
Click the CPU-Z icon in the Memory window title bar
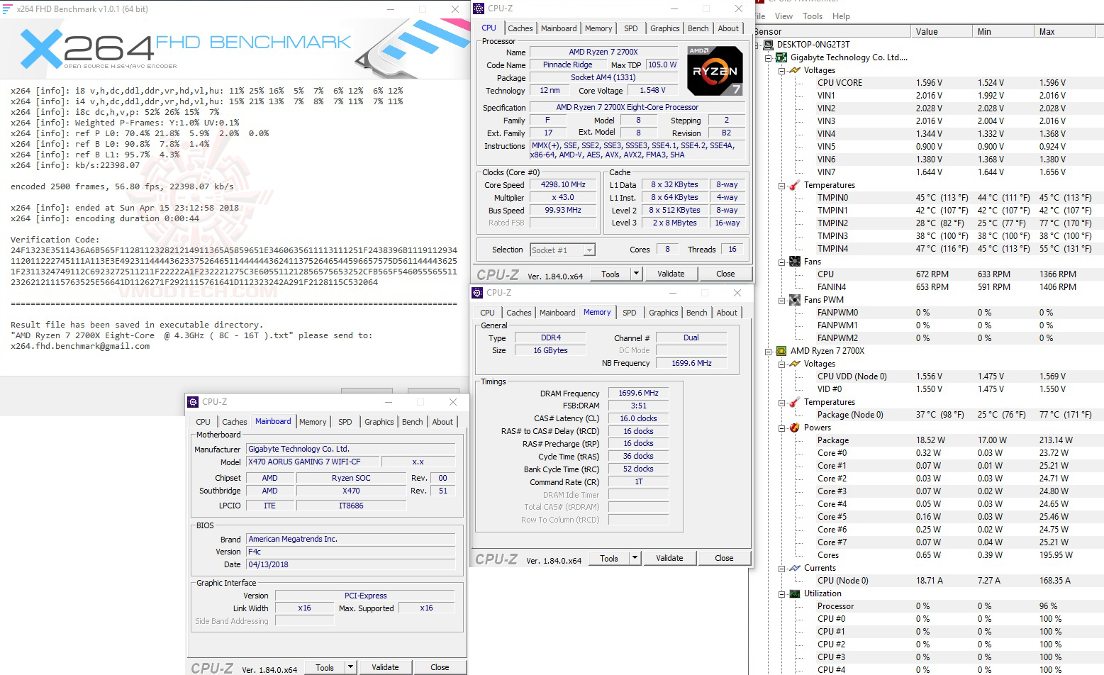tap(477, 293)
